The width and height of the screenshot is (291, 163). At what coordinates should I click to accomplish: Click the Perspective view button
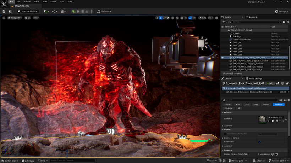[15, 18]
